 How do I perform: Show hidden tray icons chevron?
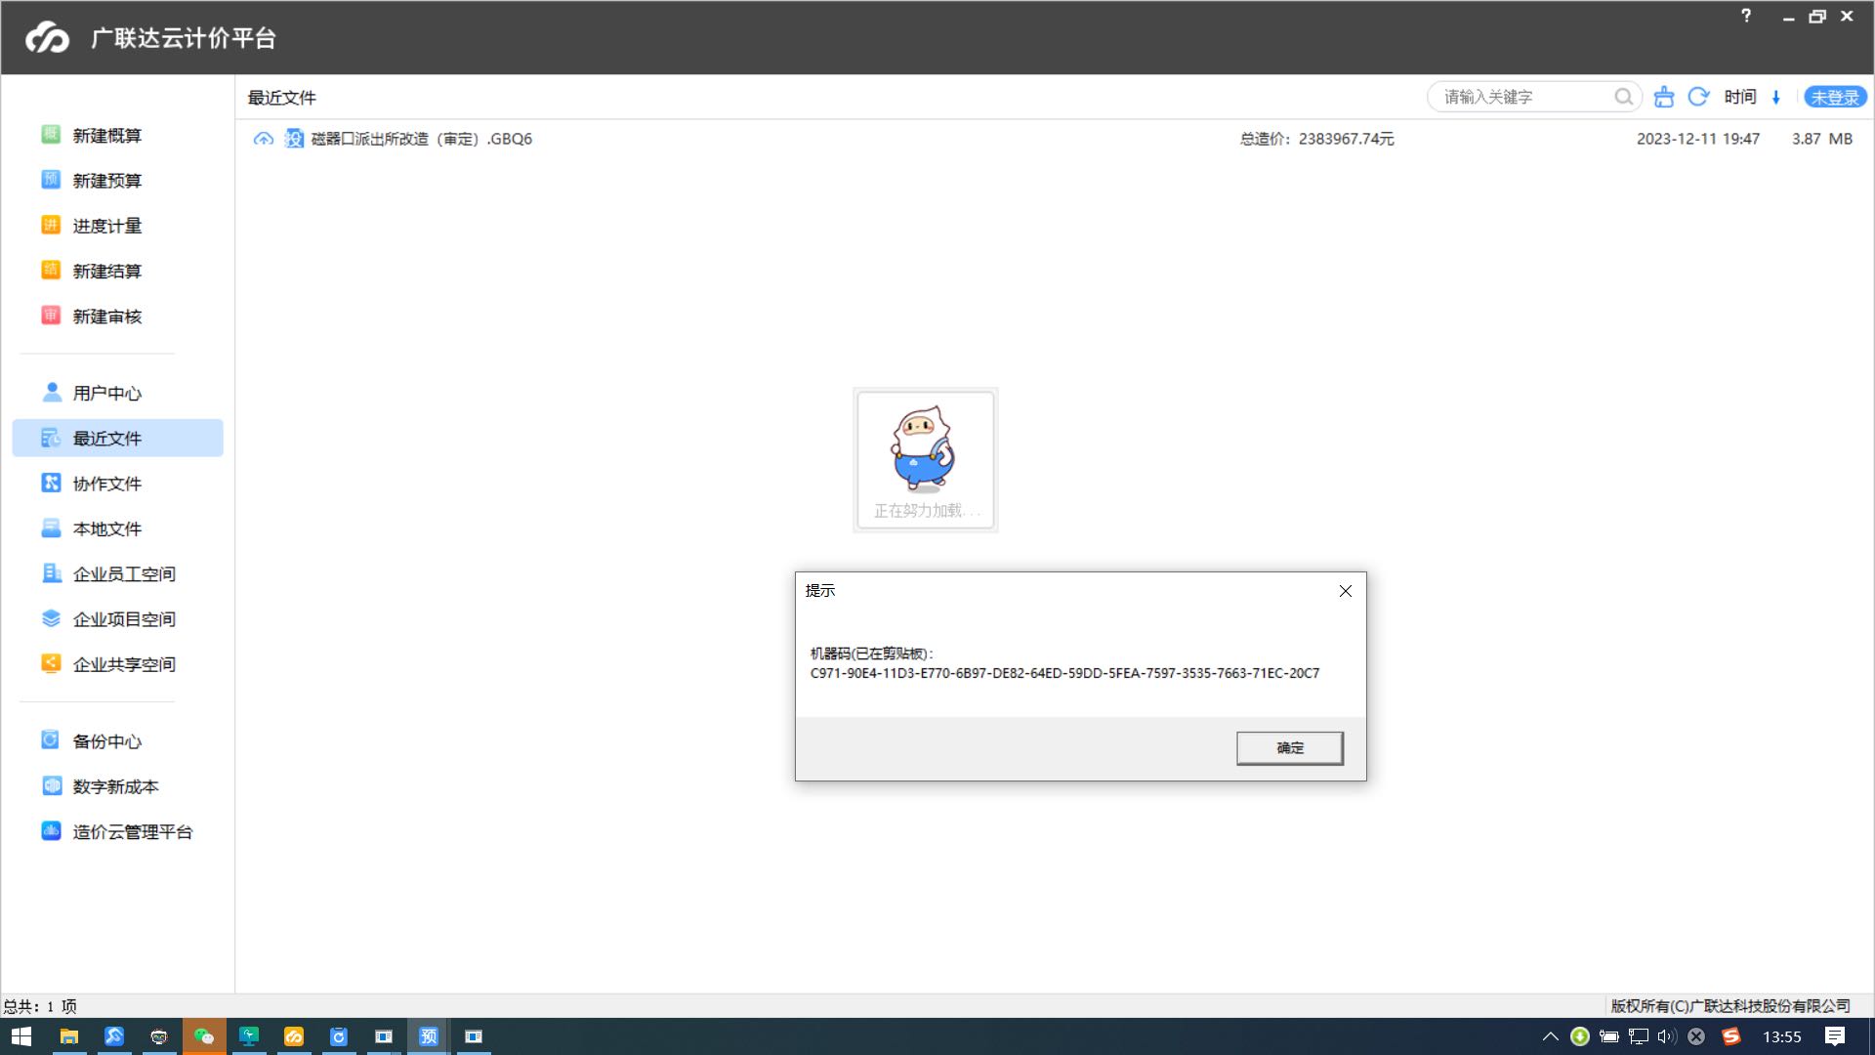[1550, 1036]
